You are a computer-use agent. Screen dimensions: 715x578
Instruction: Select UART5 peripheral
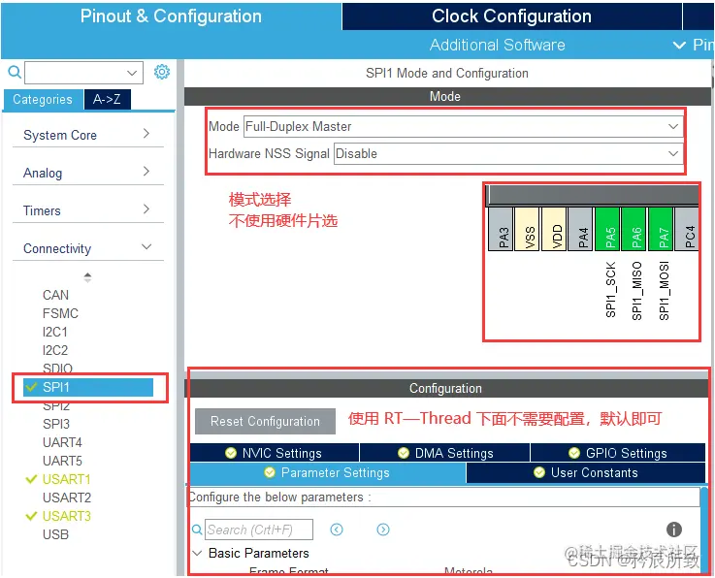click(62, 461)
